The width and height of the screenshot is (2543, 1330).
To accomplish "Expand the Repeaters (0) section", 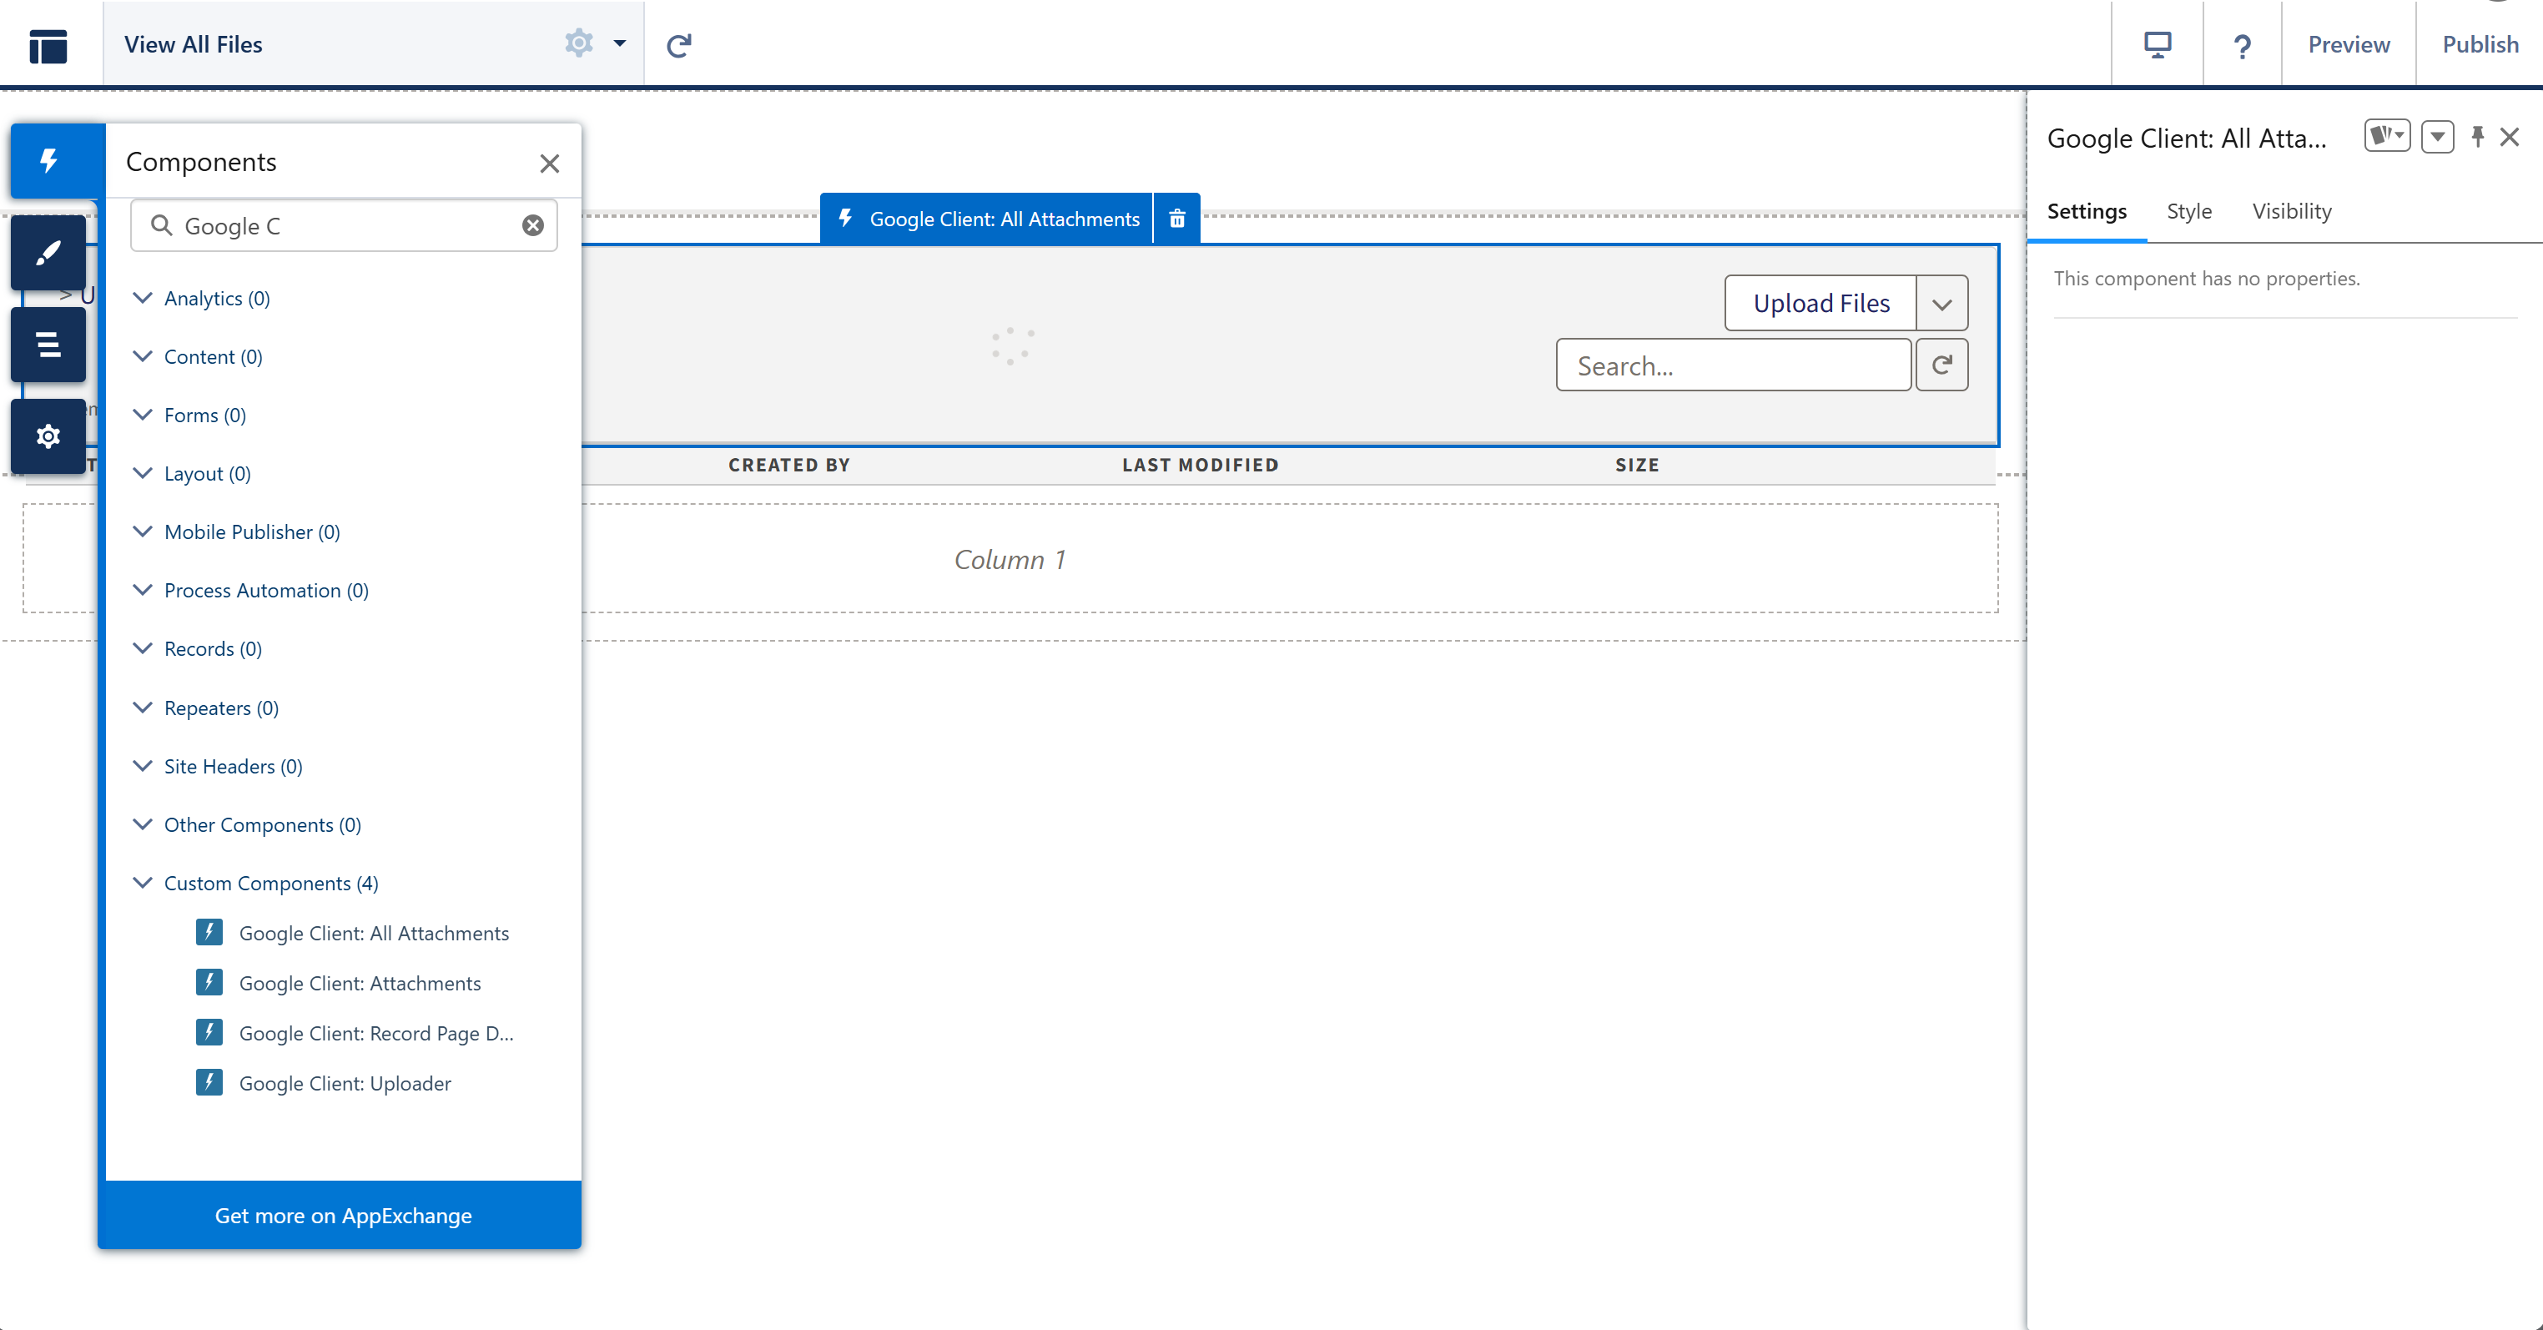I will [205, 708].
